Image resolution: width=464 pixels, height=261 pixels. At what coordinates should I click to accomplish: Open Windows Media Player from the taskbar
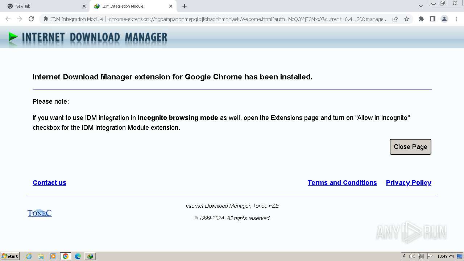click(53, 256)
